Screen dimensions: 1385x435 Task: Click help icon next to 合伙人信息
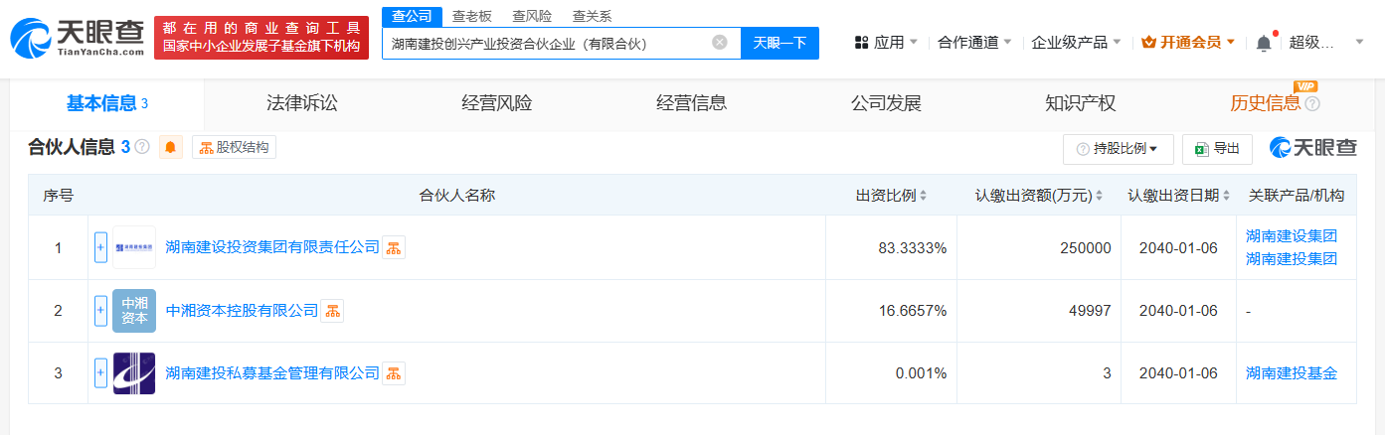[x=142, y=148]
